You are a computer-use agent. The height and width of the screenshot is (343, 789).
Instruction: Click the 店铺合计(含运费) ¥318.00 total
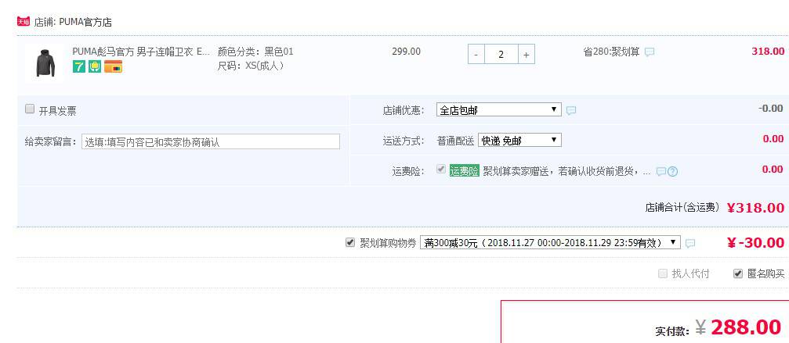coord(715,207)
